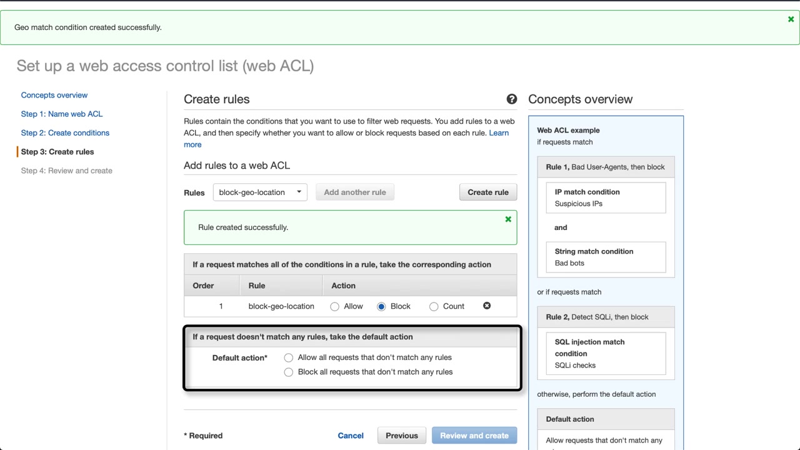Click the Cancel link

click(351, 436)
